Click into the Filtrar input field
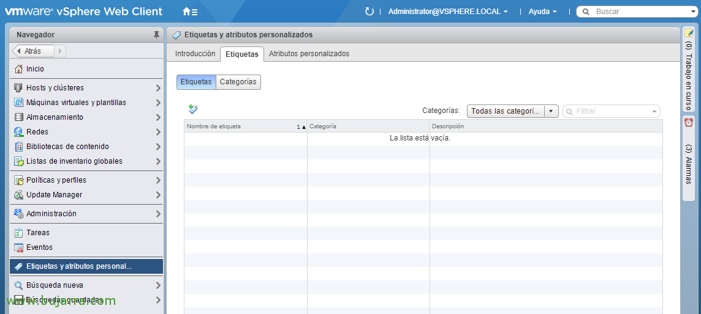 (x=612, y=111)
